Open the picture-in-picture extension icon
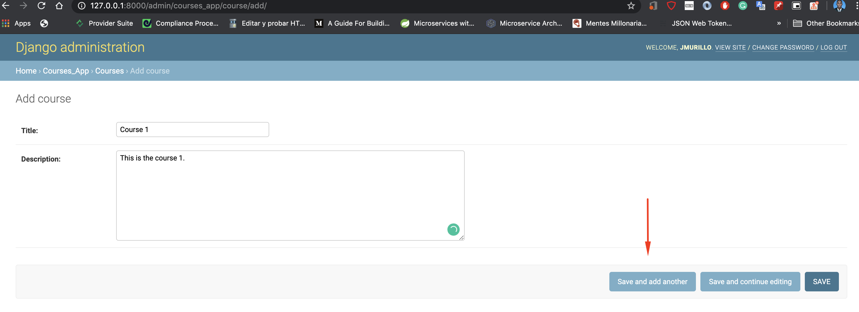This screenshot has height=312, width=859. pyautogui.click(x=797, y=6)
